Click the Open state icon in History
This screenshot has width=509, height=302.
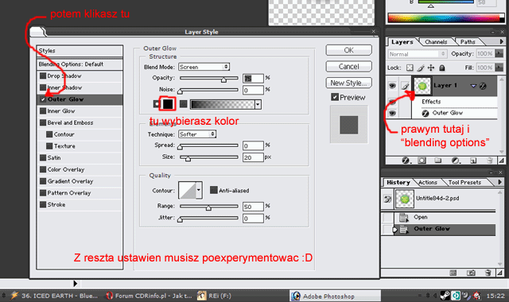click(x=403, y=217)
